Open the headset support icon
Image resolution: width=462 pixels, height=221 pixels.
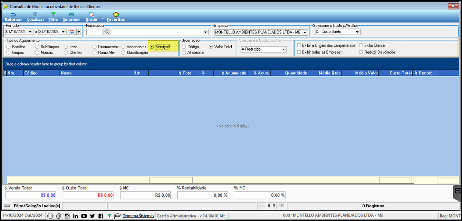point(50,216)
